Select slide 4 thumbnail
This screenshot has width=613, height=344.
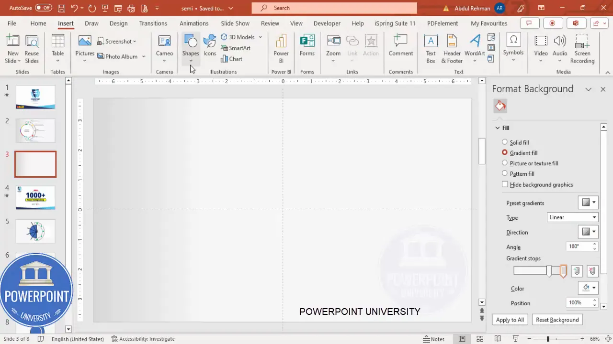(x=35, y=197)
